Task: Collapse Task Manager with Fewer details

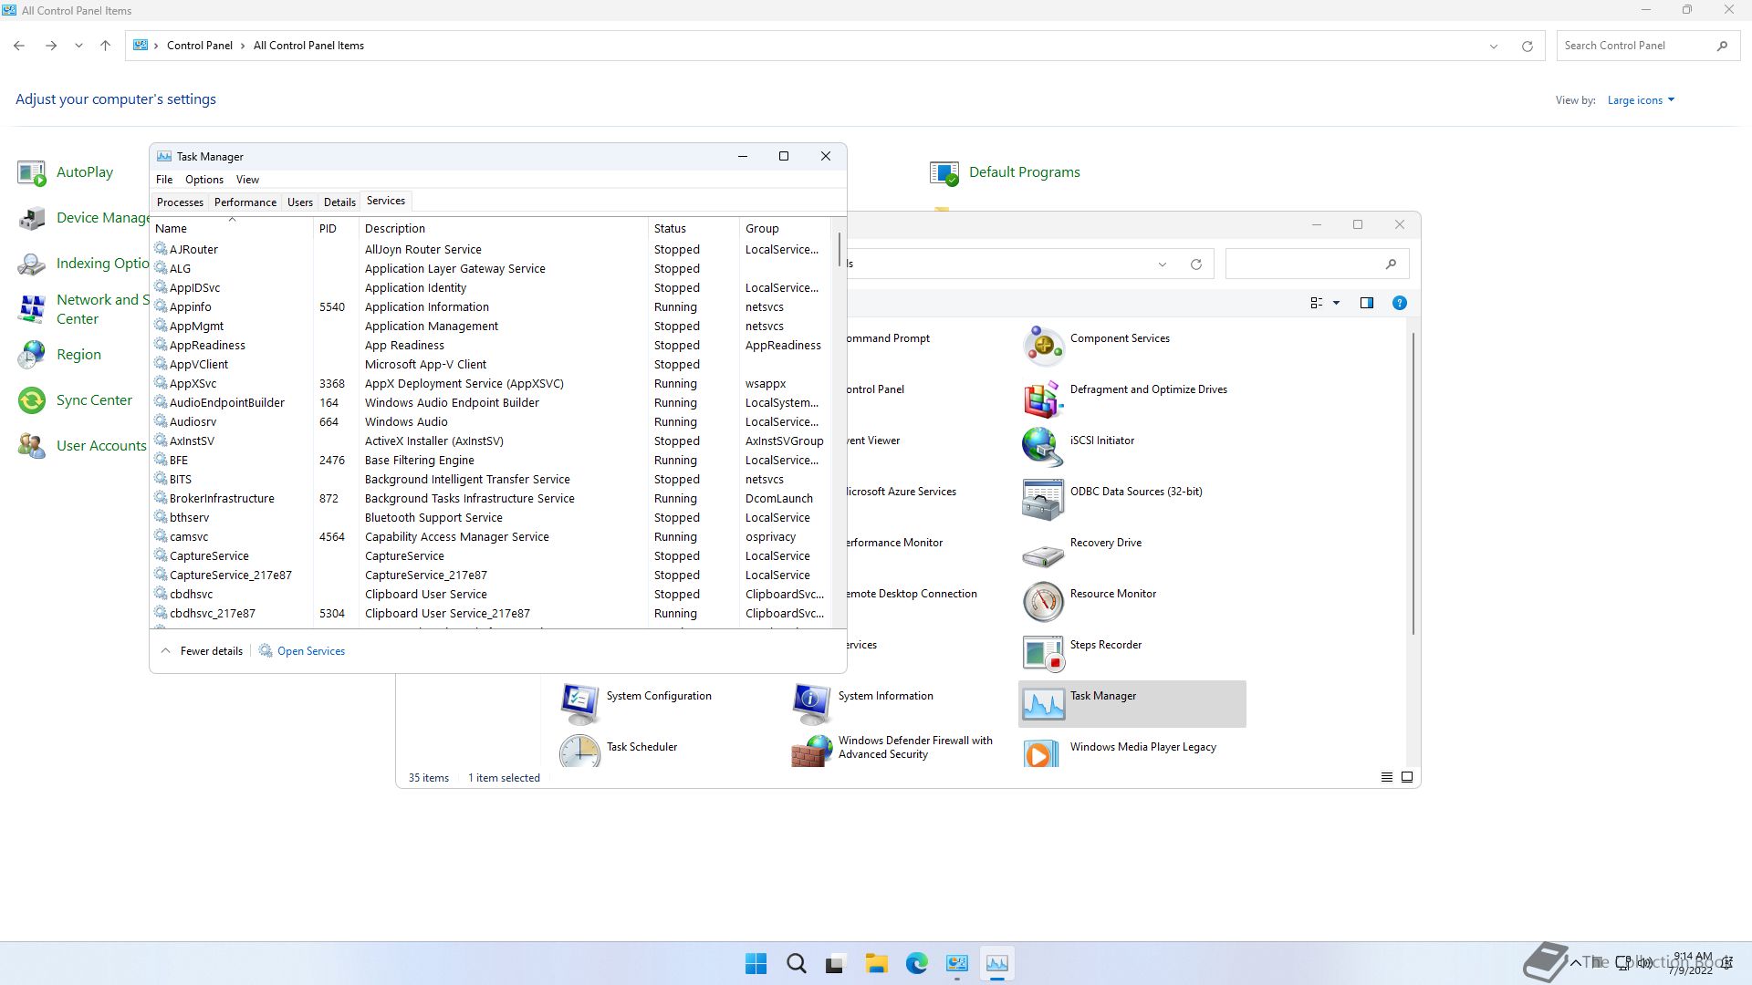Action: tap(202, 651)
